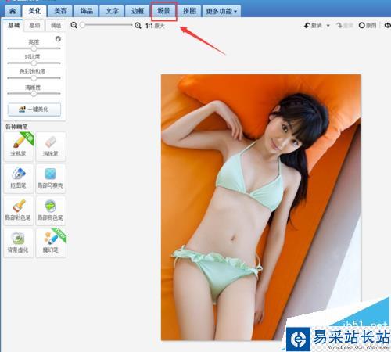The height and width of the screenshot is (352, 391).
Task: Expand the 更多功能 dropdown menu
Action: click(x=221, y=11)
